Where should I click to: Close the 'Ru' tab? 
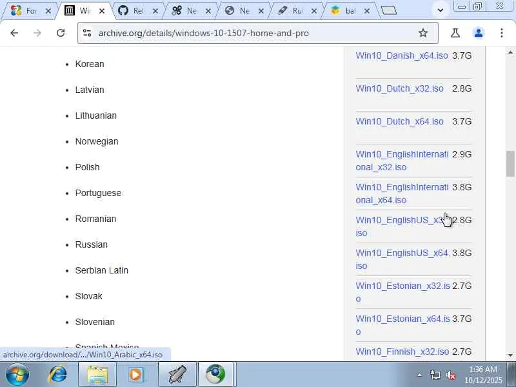pos(314,11)
